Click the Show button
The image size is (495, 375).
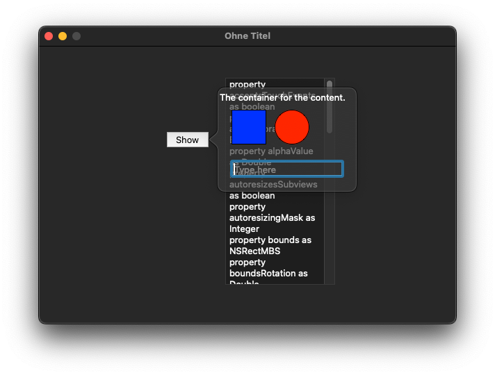(188, 140)
